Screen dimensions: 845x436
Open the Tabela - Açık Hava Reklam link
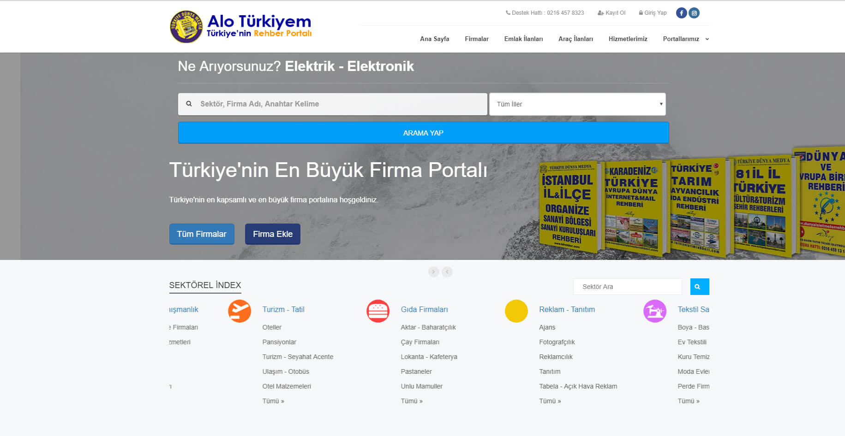[x=578, y=386]
